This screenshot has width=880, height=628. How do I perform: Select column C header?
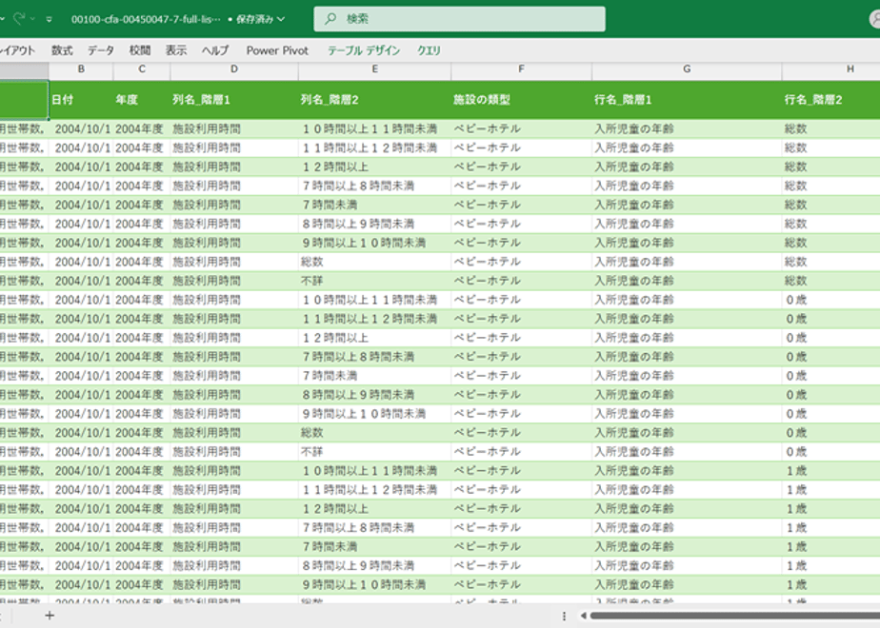tap(141, 69)
